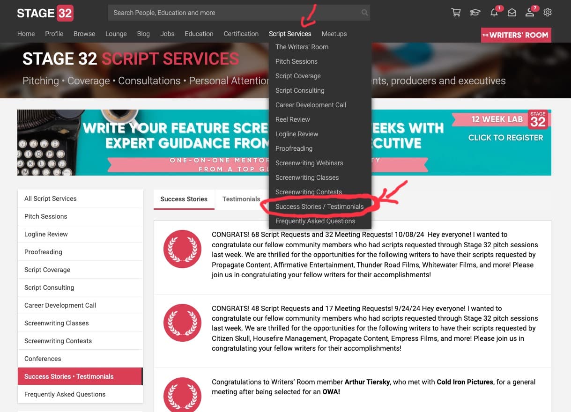Open Career Development Call in the sidebar

(x=80, y=305)
